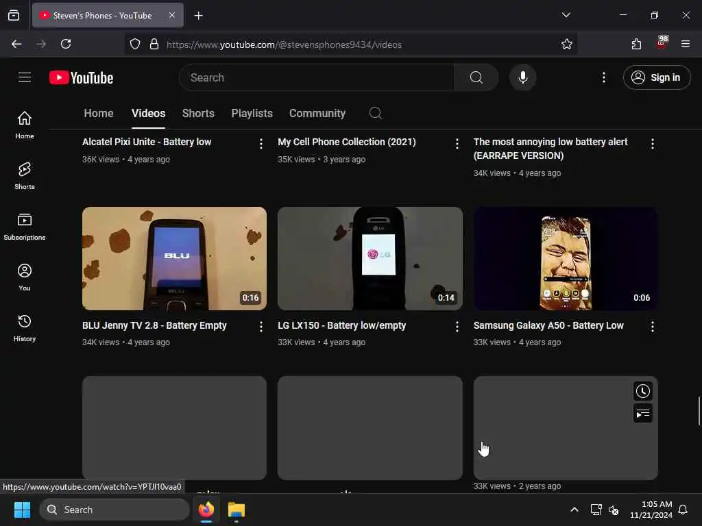The width and height of the screenshot is (702, 526).
Task: Bookmark this page with star icon
Action: (566, 44)
